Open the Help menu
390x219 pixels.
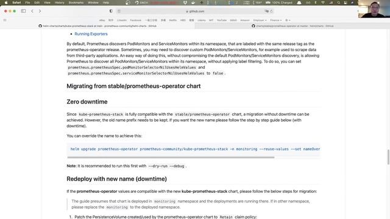pyautogui.click(x=106, y=2)
